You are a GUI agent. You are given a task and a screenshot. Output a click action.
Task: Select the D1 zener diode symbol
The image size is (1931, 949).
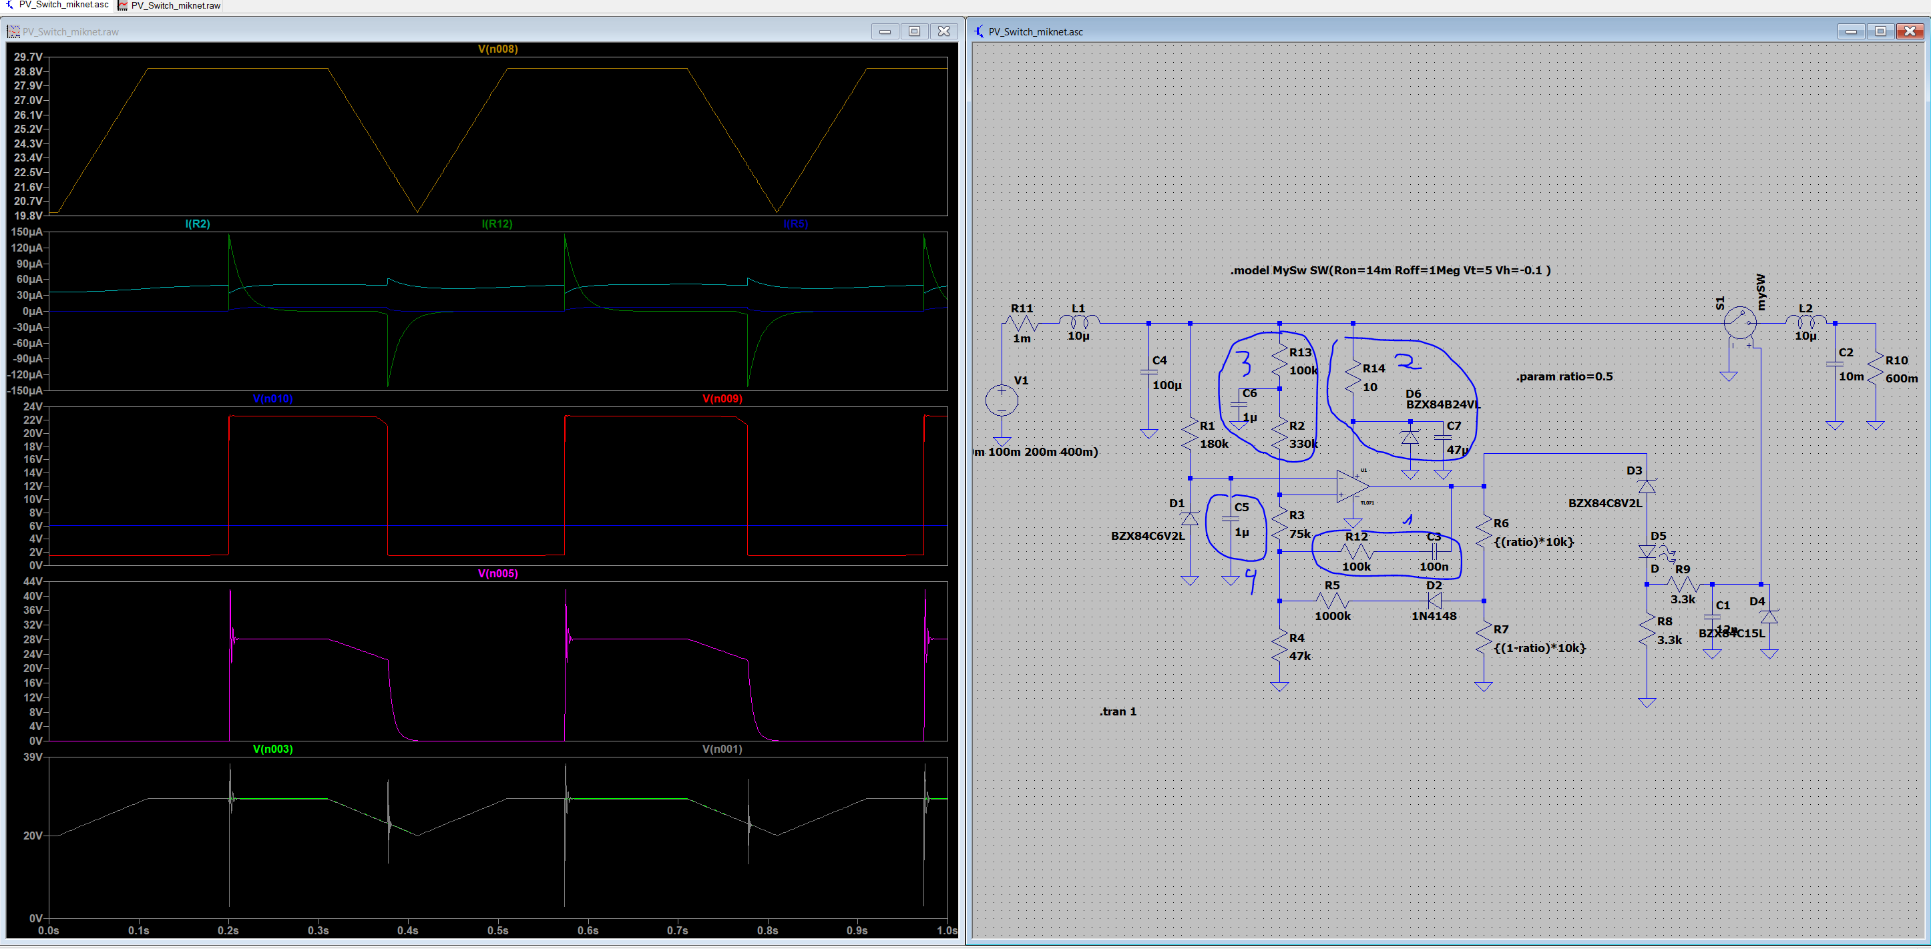1190,519
